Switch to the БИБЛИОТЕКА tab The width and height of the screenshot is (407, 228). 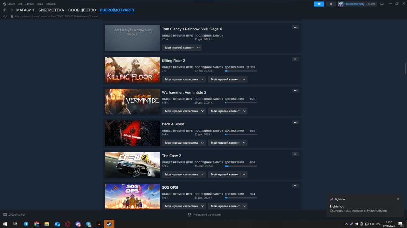51,10
